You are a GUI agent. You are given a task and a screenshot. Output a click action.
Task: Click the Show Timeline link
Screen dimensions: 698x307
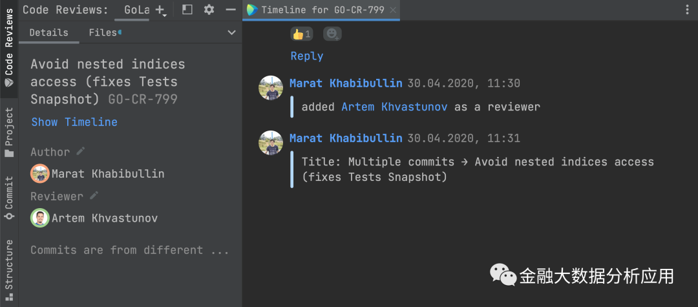(x=74, y=122)
